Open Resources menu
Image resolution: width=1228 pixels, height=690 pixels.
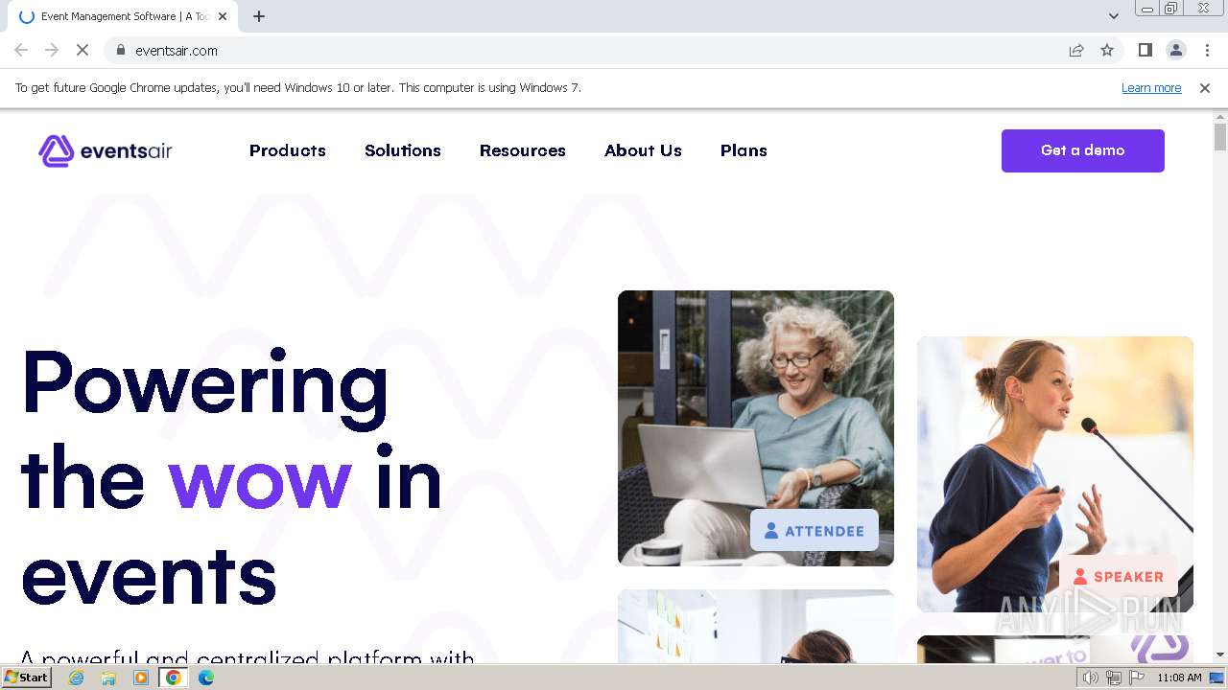pos(523,150)
